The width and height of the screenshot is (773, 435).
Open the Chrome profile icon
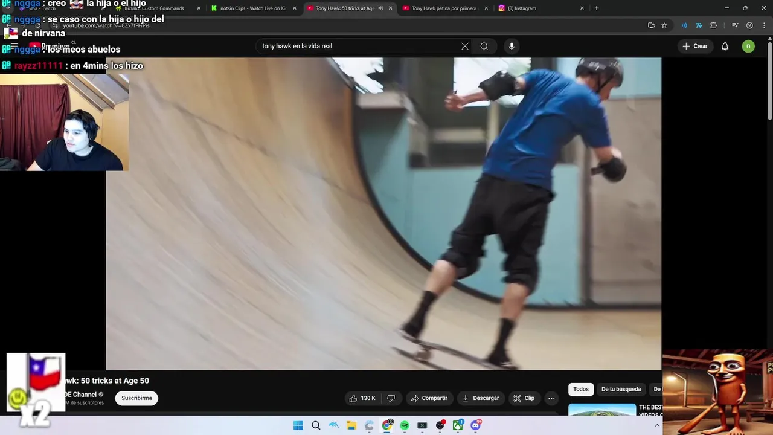click(x=749, y=25)
